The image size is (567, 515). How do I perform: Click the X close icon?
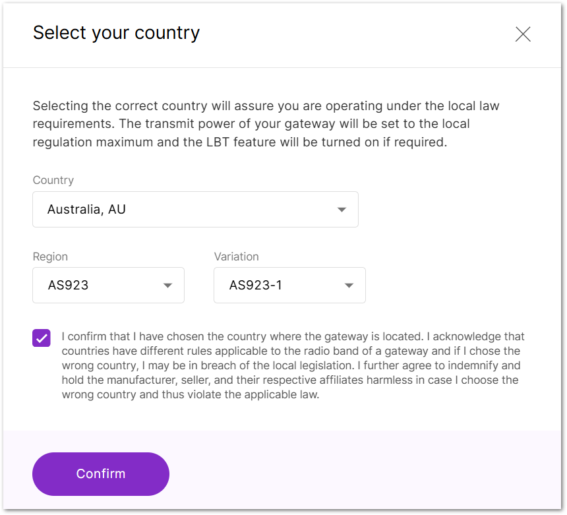click(523, 34)
